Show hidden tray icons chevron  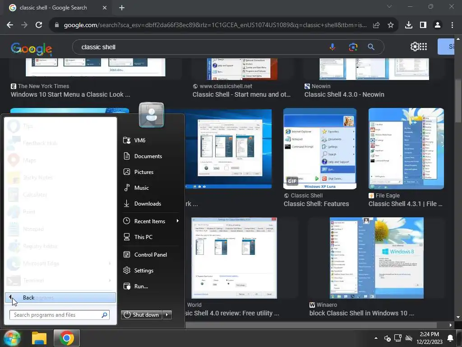pos(376,338)
